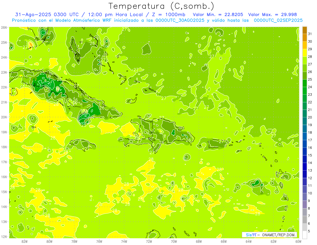Image resolution: width=317 pixels, height=245 pixels.
Task: Click the '16N' latitude axis label
Action: pyautogui.click(x=4, y=177)
